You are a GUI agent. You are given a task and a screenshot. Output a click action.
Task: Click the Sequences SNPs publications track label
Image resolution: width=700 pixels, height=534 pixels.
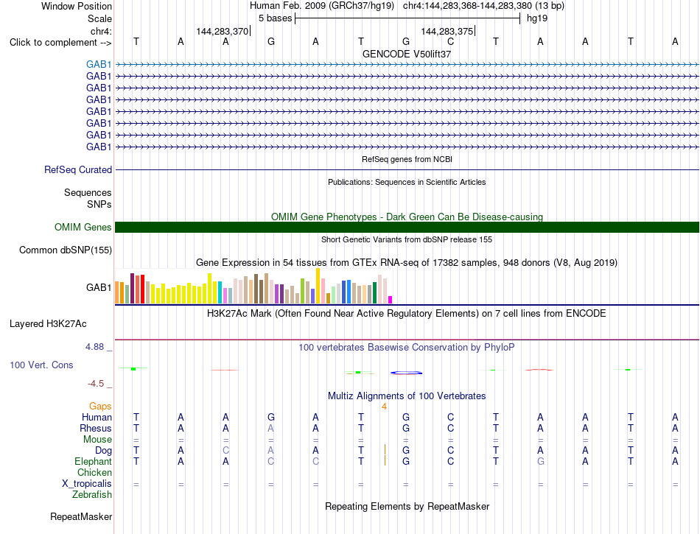tap(88, 199)
